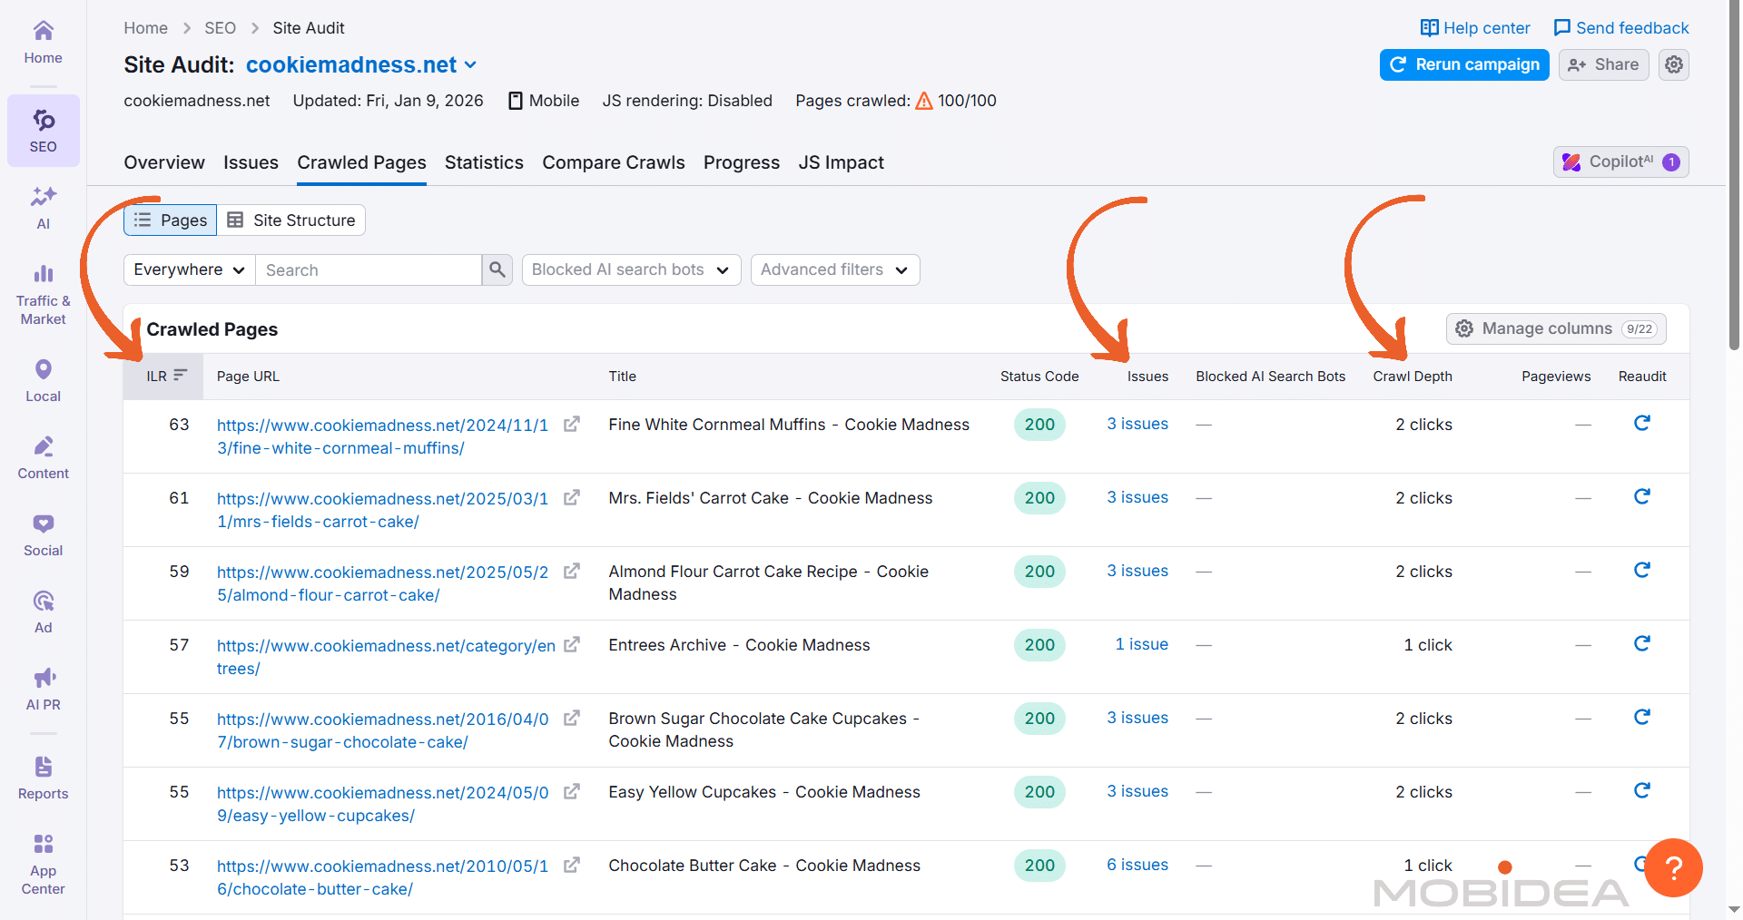Open the help question mark bubble
The image size is (1743, 920).
1673,868
